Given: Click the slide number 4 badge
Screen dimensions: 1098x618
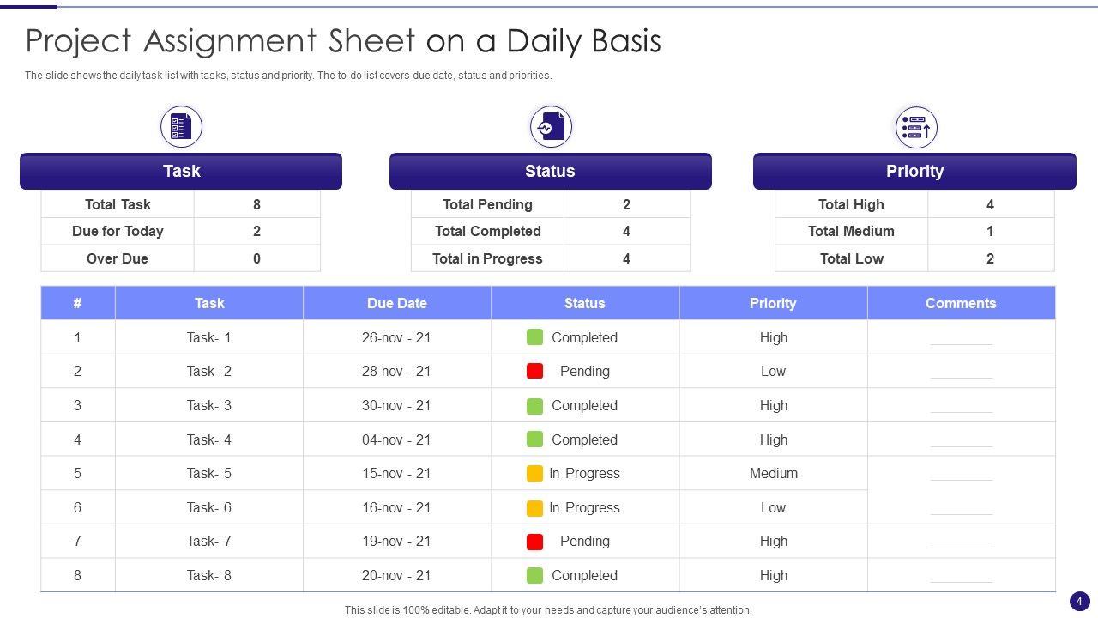Looking at the screenshot, I should 1079,601.
